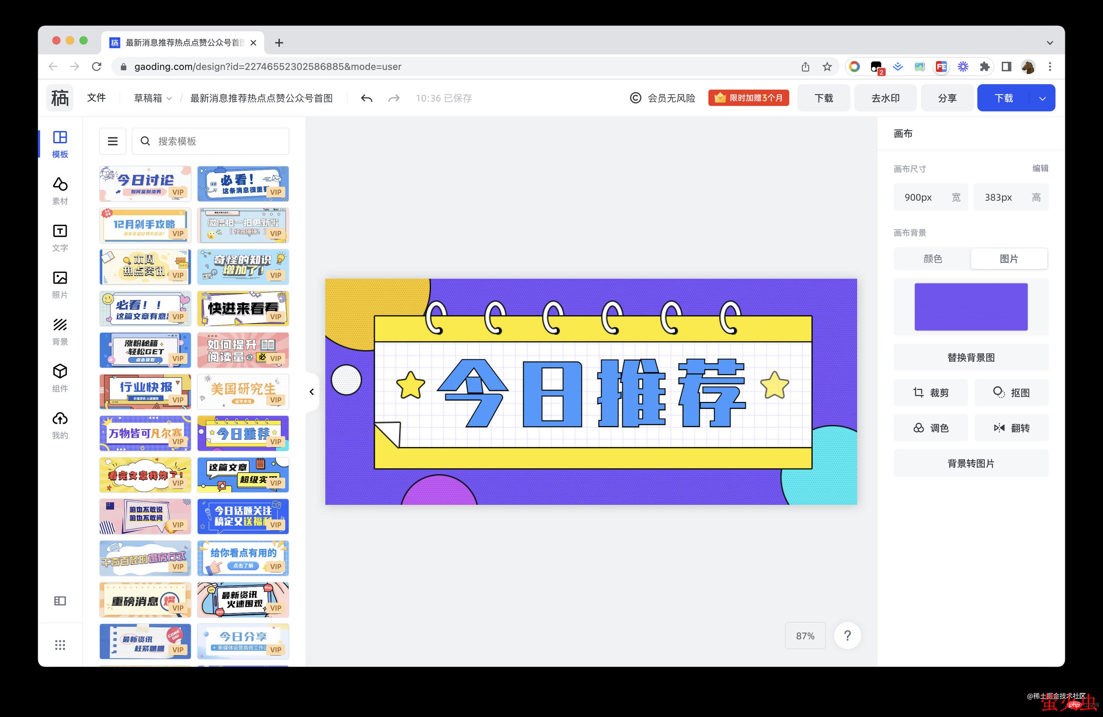Select the 抠图 cutout tool
The image size is (1103, 717).
1011,392
